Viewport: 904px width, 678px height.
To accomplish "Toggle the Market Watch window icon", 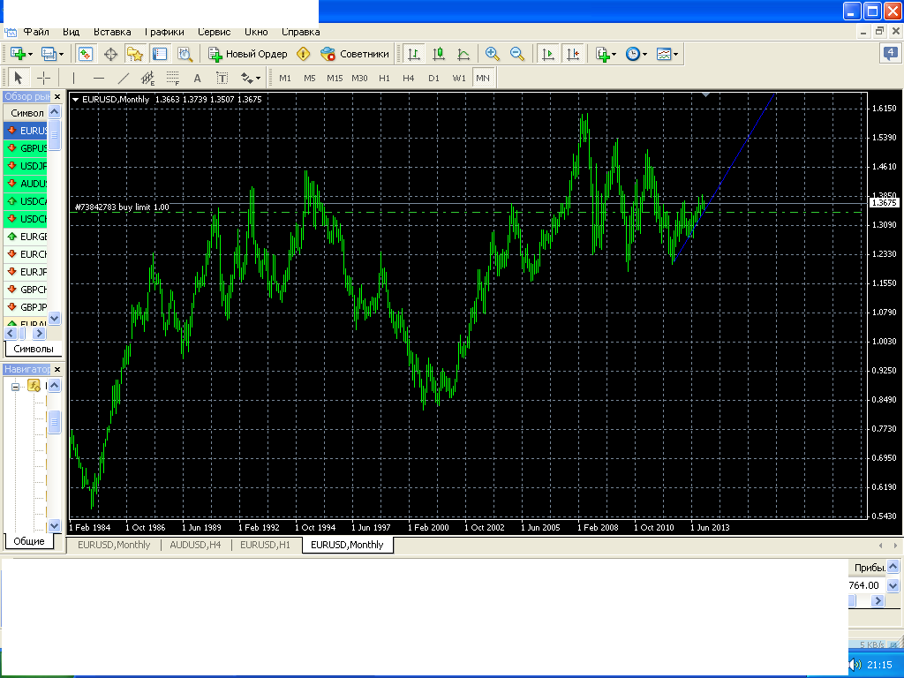I will 86,54.
